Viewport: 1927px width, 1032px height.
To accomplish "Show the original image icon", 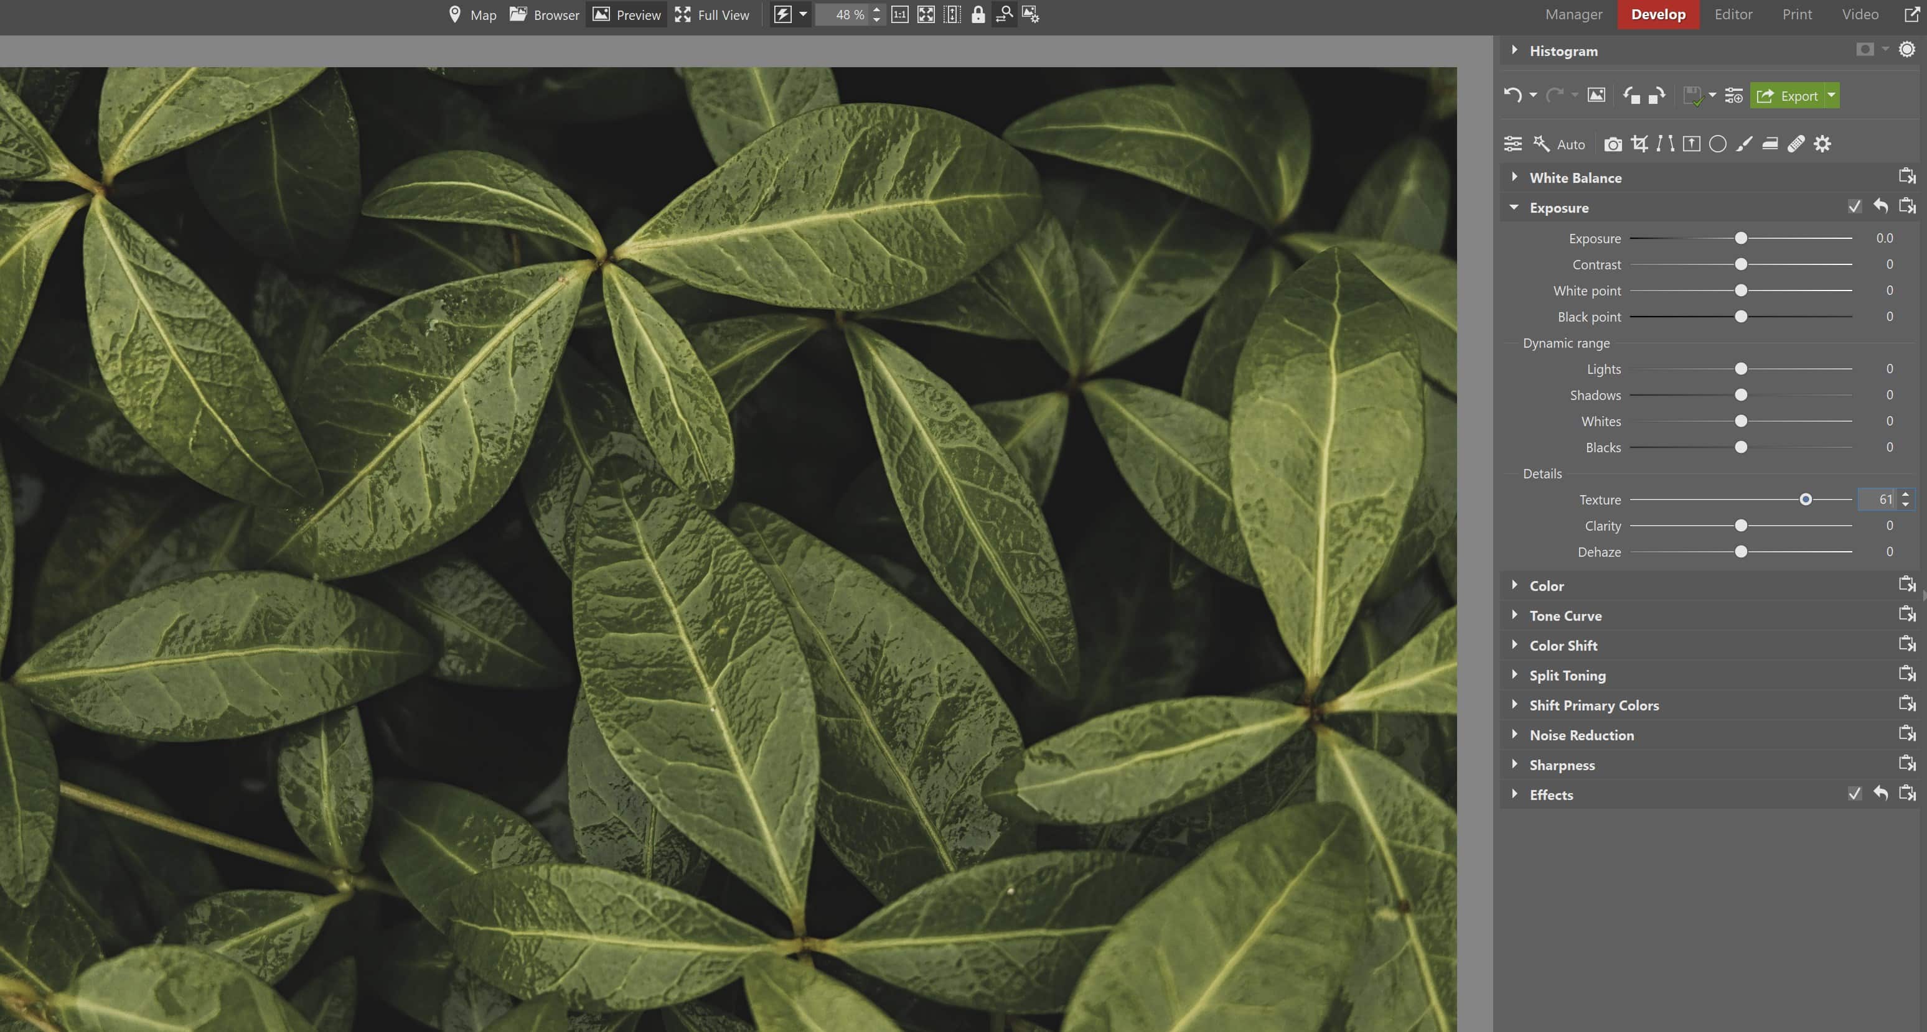I will point(1596,95).
